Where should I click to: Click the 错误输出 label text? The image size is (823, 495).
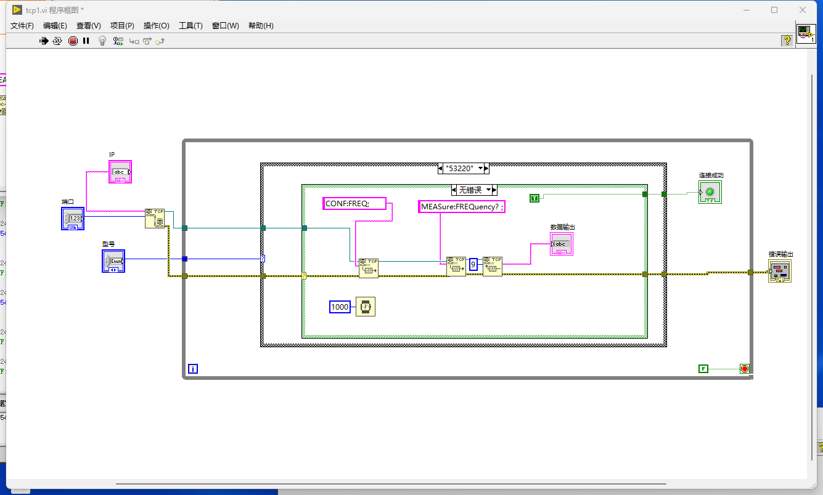coord(780,254)
